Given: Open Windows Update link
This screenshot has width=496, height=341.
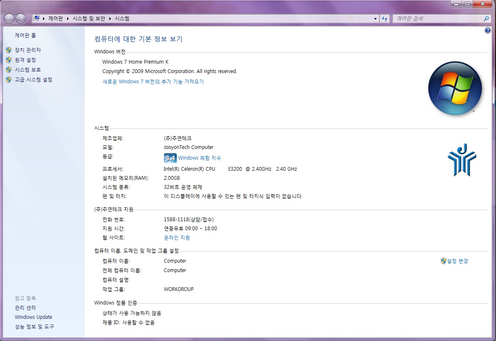Looking at the screenshot, I should tap(34, 317).
